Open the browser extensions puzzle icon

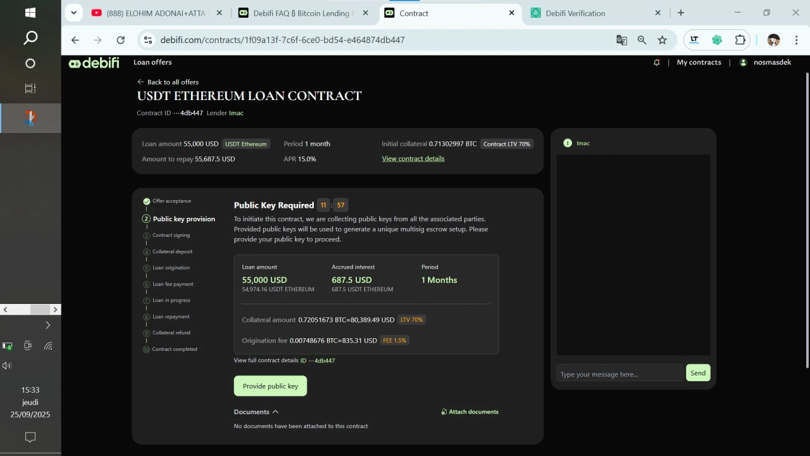[x=740, y=40]
